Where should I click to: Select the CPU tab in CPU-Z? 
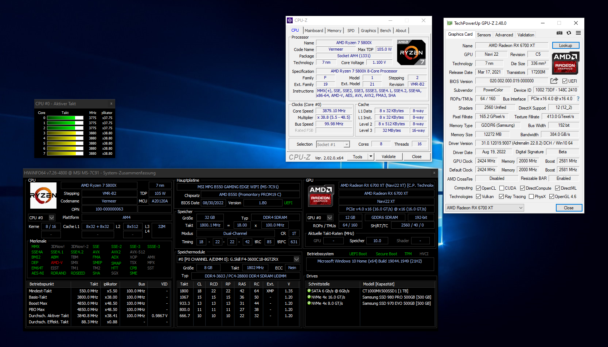(295, 30)
